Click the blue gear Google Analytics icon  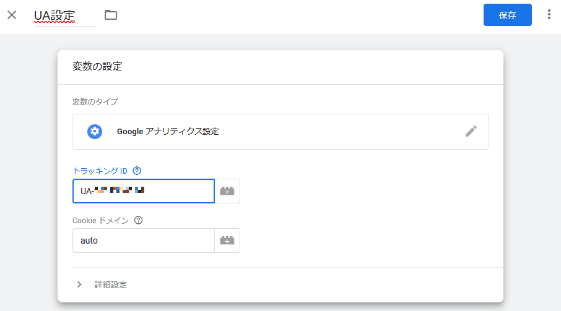tap(95, 132)
